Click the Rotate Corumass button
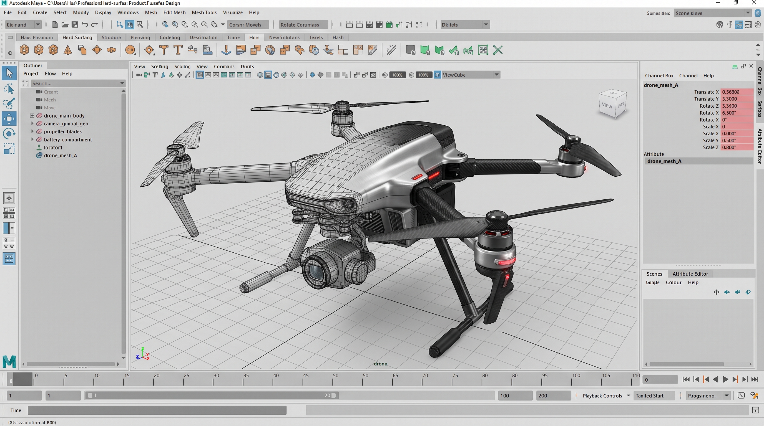Screen dimensions: 764x426 tap(303, 25)
